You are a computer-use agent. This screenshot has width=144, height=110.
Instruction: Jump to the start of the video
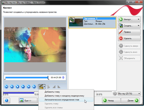pyautogui.click(x=6, y=87)
